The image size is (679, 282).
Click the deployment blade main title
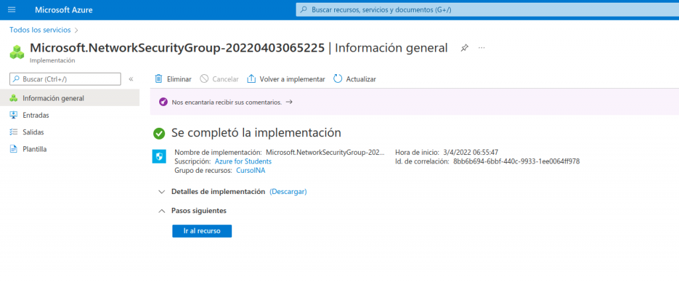point(239,48)
